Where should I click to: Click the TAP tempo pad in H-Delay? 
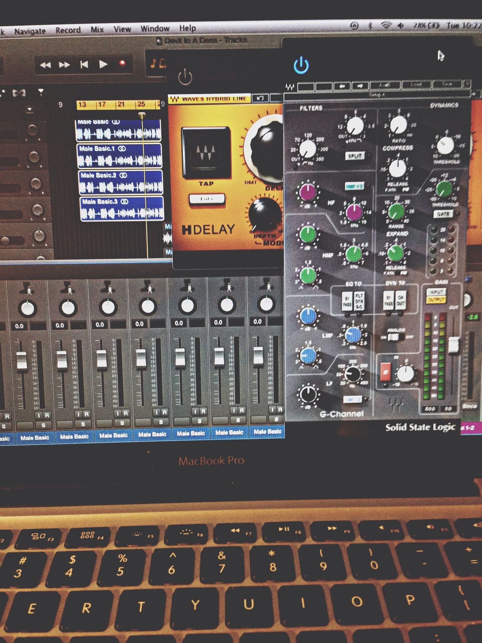[206, 153]
